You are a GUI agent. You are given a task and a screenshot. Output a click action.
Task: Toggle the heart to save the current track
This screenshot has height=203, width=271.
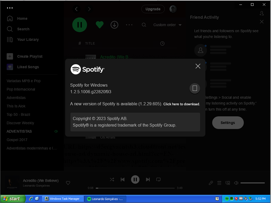[68, 183]
